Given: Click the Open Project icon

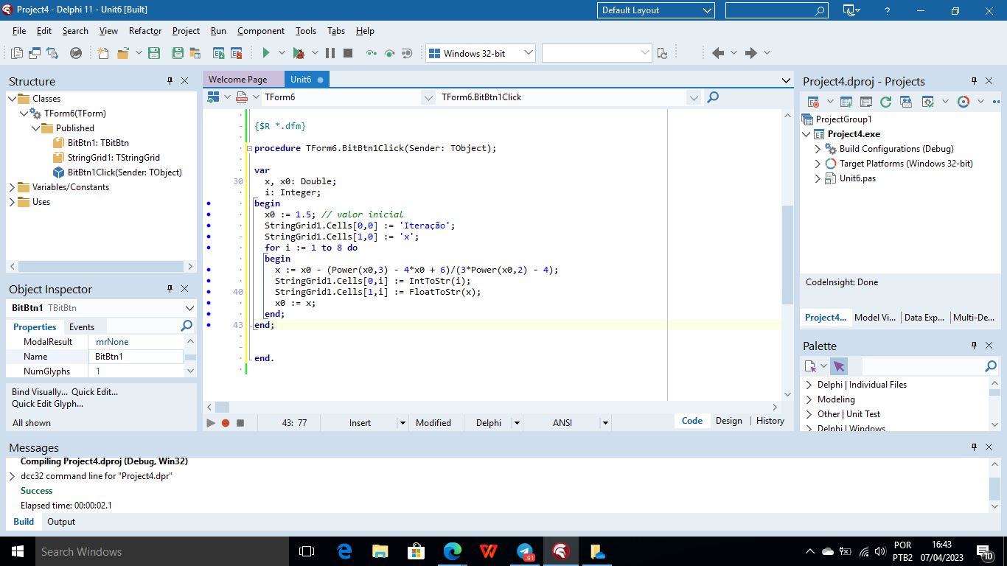Looking at the screenshot, I should coord(195,53).
